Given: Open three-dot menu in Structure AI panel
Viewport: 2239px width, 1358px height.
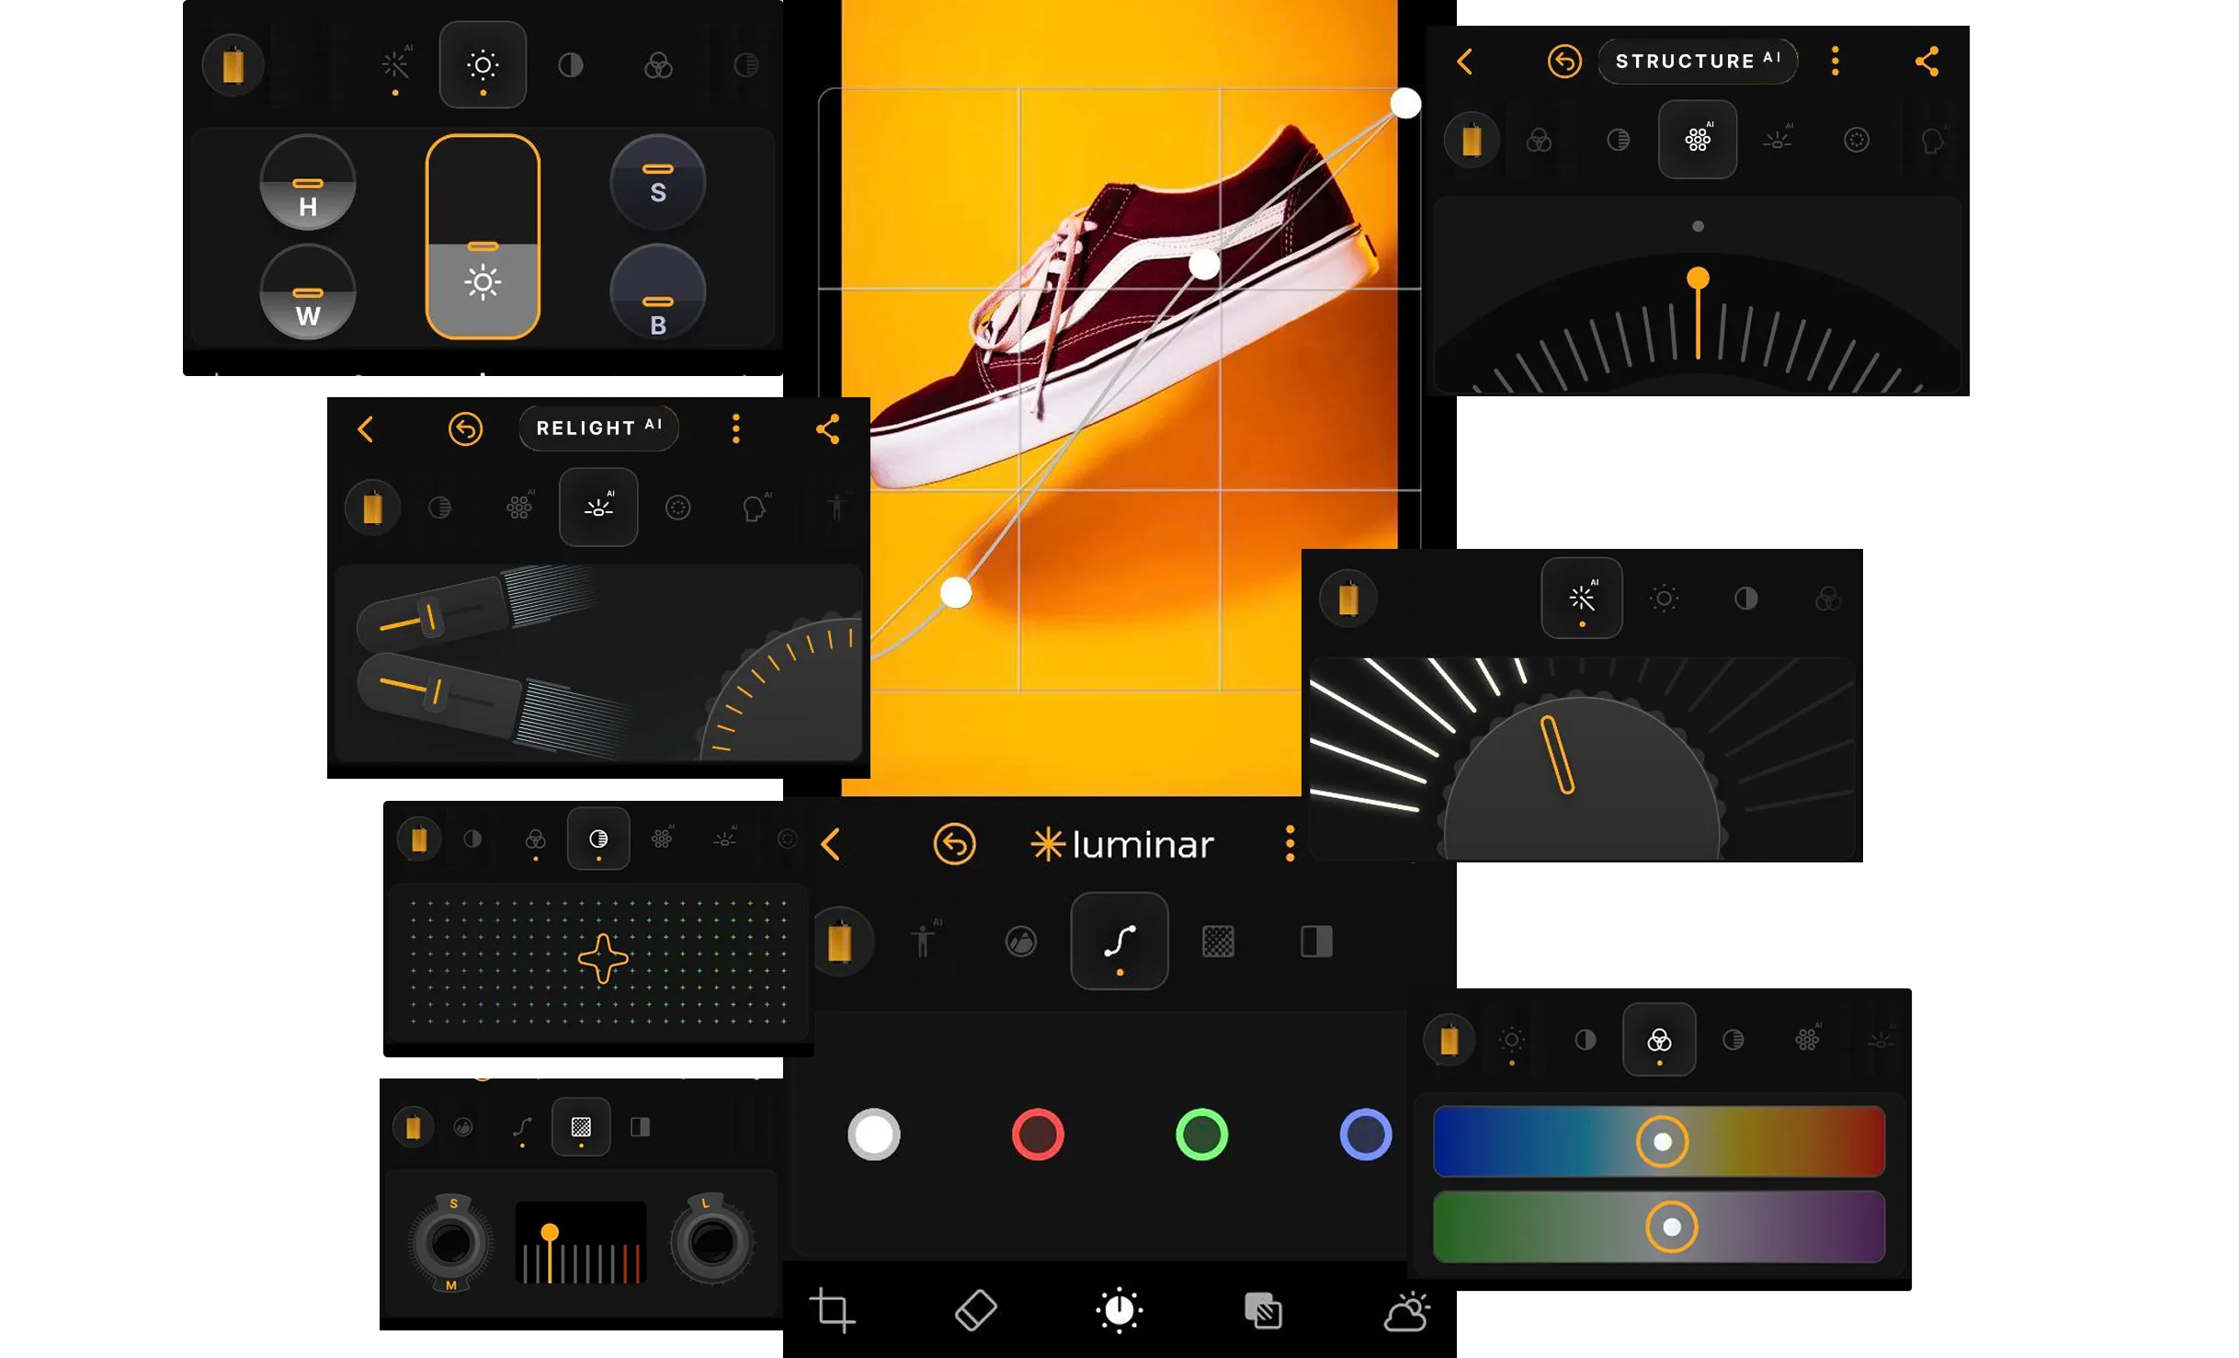Looking at the screenshot, I should tap(1835, 62).
